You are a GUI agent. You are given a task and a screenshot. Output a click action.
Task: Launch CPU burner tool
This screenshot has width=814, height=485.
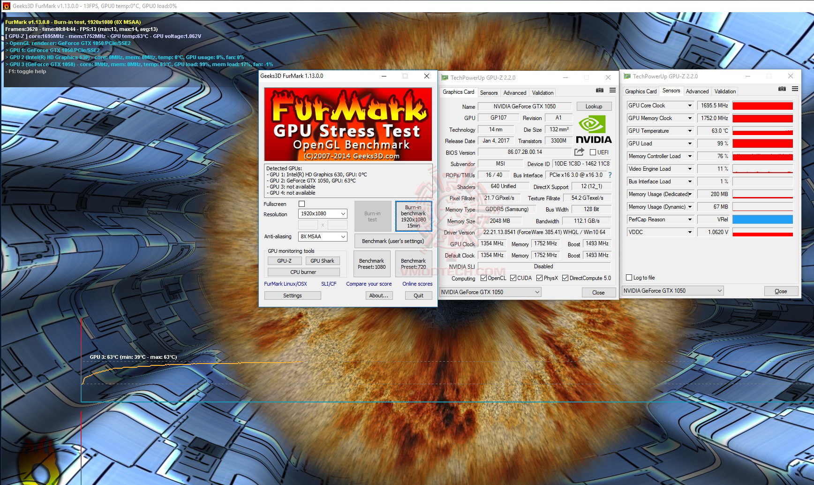(x=303, y=272)
